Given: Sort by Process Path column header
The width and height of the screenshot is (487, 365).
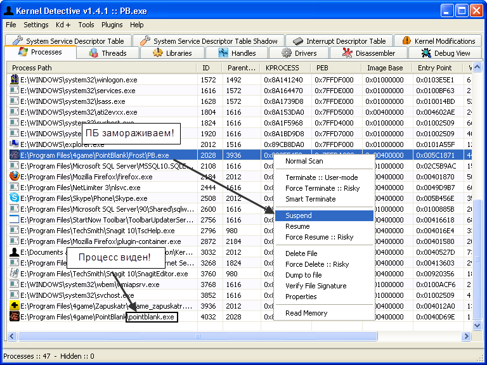Looking at the screenshot, I should point(101,68).
